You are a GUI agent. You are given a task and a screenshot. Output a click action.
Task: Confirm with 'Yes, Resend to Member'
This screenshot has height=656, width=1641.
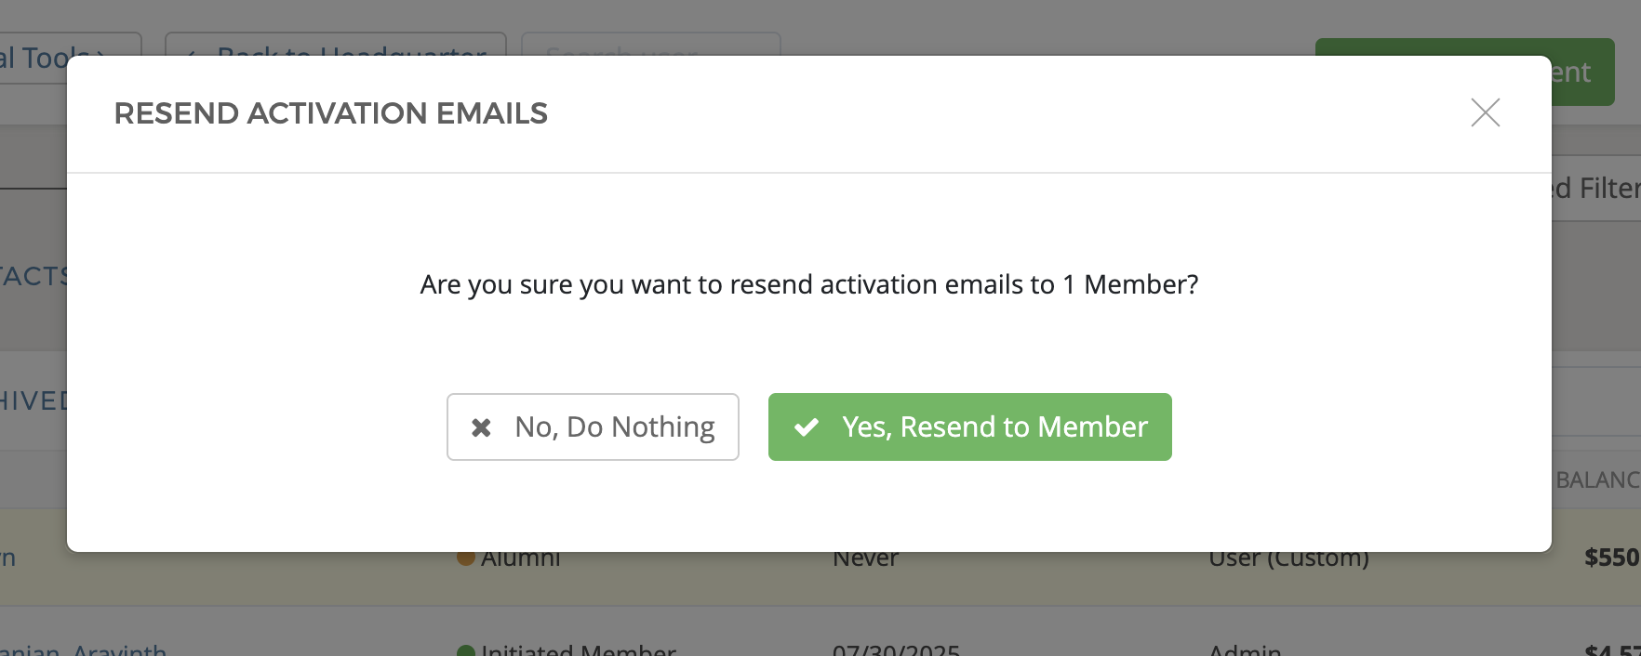tap(969, 426)
